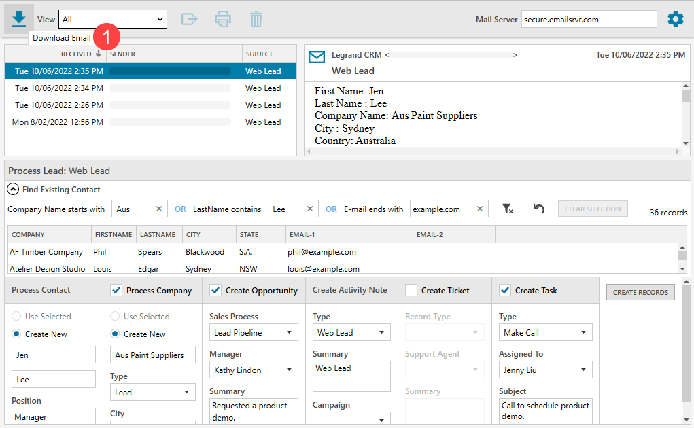The width and height of the screenshot is (694, 428).
Task: Toggle the Create Opportunity checkbox
Action: pos(215,291)
